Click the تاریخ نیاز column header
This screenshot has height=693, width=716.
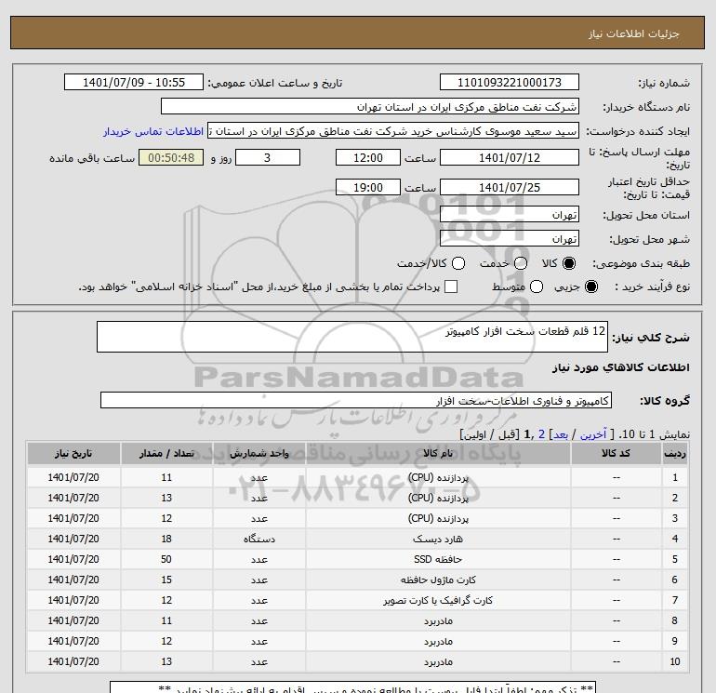tap(73, 453)
